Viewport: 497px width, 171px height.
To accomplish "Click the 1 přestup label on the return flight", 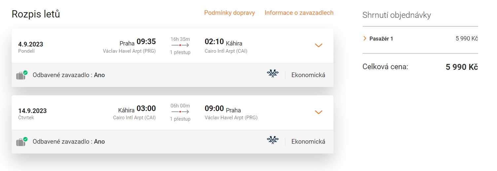I will click(180, 119).
